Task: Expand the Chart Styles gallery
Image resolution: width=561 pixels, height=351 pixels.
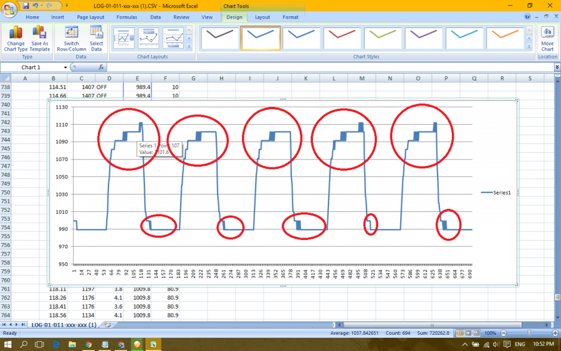Action: [x=530, y=47]
